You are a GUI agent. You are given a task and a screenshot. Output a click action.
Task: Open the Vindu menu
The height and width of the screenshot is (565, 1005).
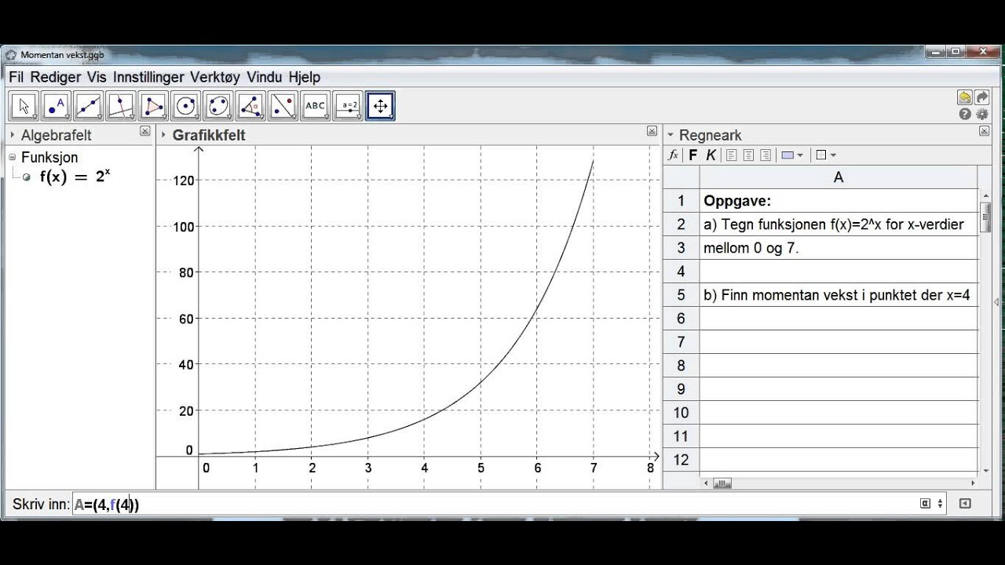[x=265, y=77]
